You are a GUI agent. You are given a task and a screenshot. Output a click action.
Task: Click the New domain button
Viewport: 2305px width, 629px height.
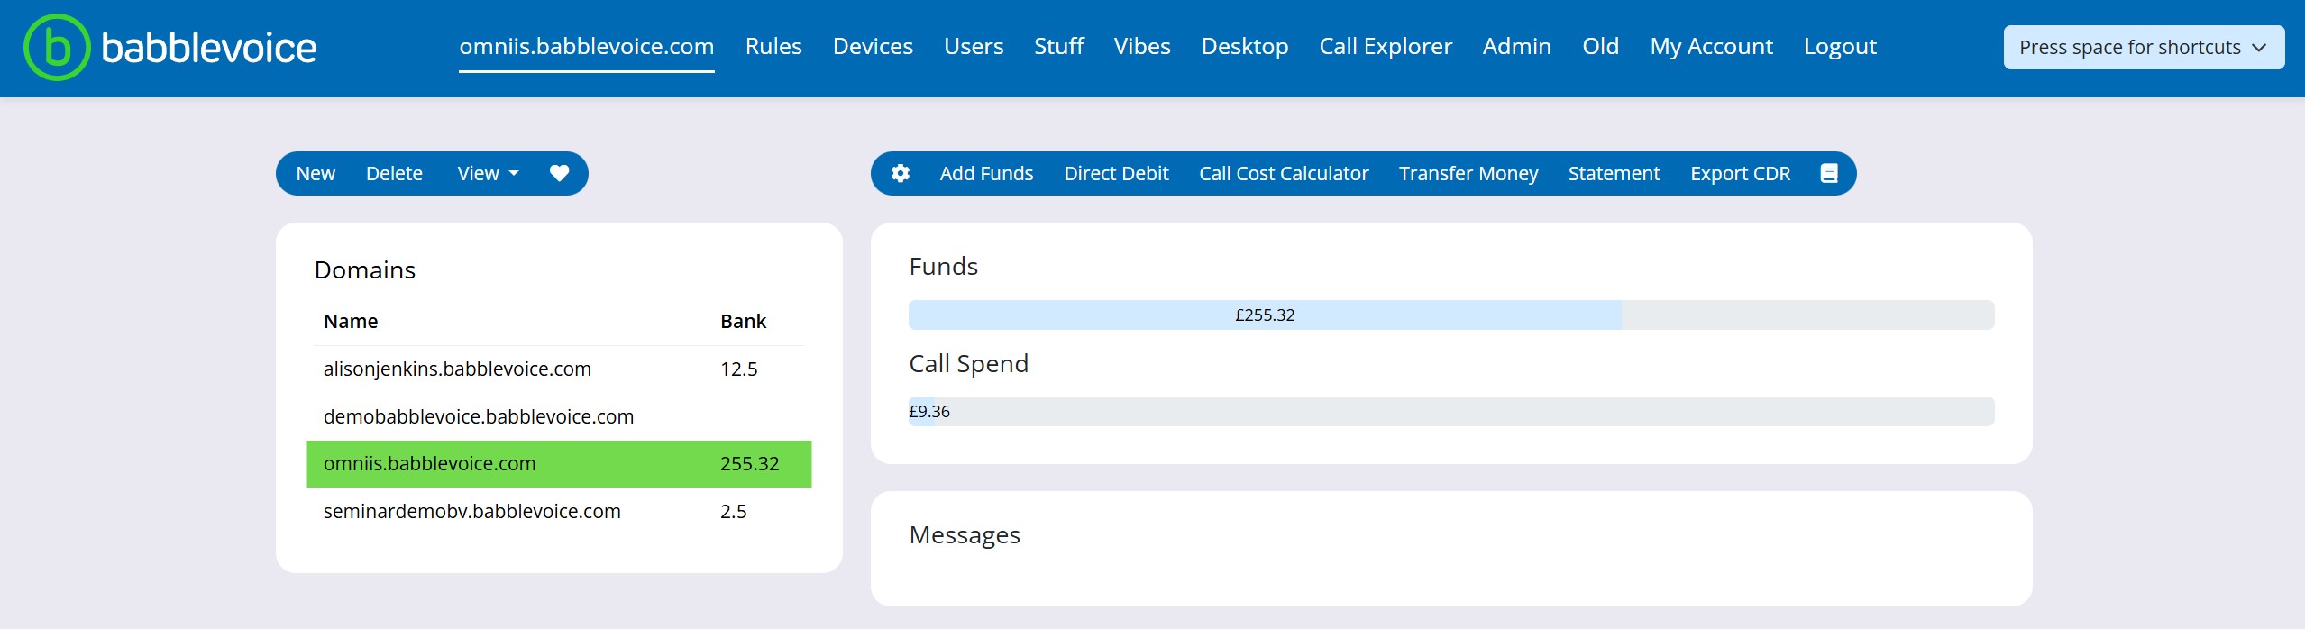pos(316,173)
